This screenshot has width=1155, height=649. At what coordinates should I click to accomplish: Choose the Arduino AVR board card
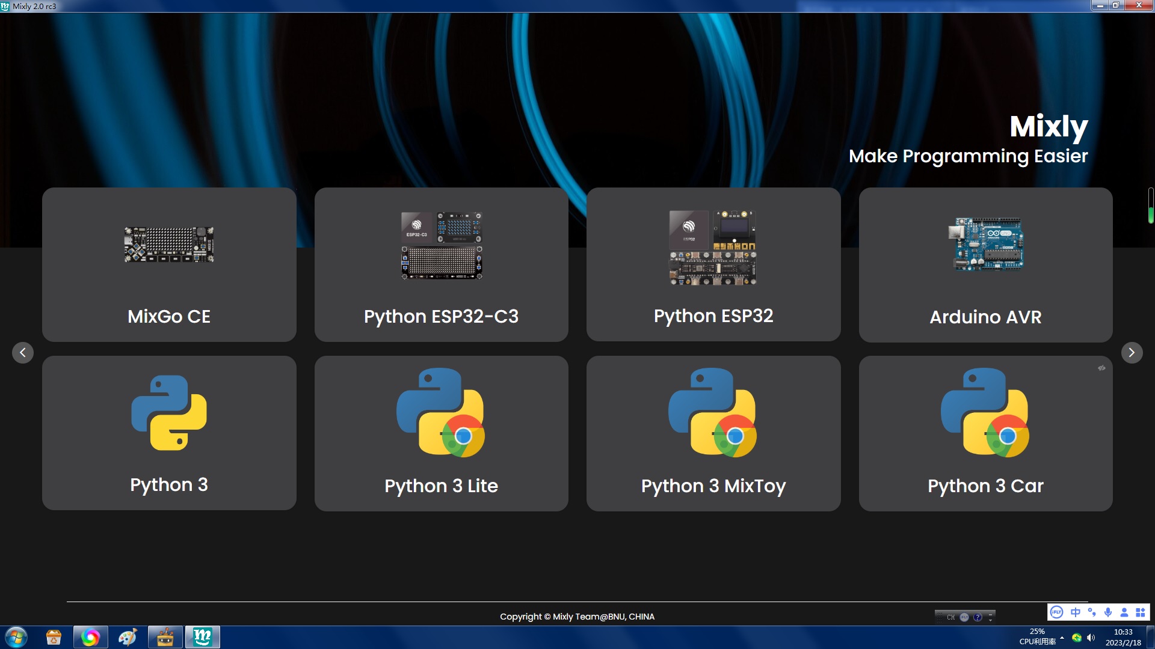coord(985,264)
